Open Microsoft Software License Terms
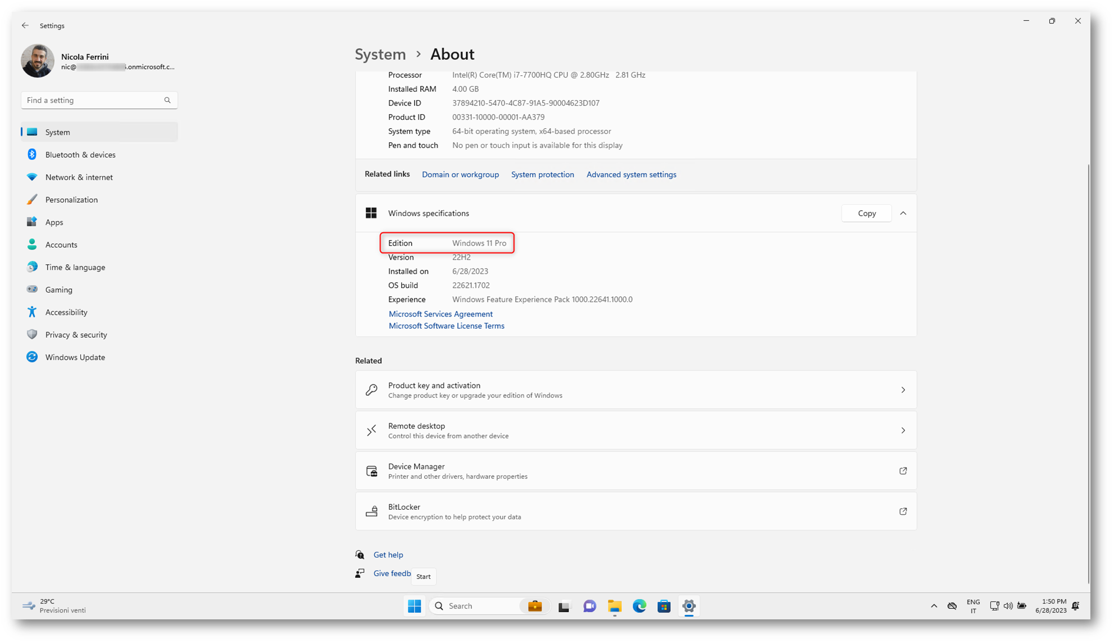Viewport: 1114px width, 643px height. coord(447,326)
